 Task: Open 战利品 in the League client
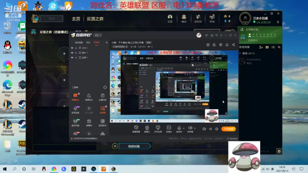click(198, 18)
